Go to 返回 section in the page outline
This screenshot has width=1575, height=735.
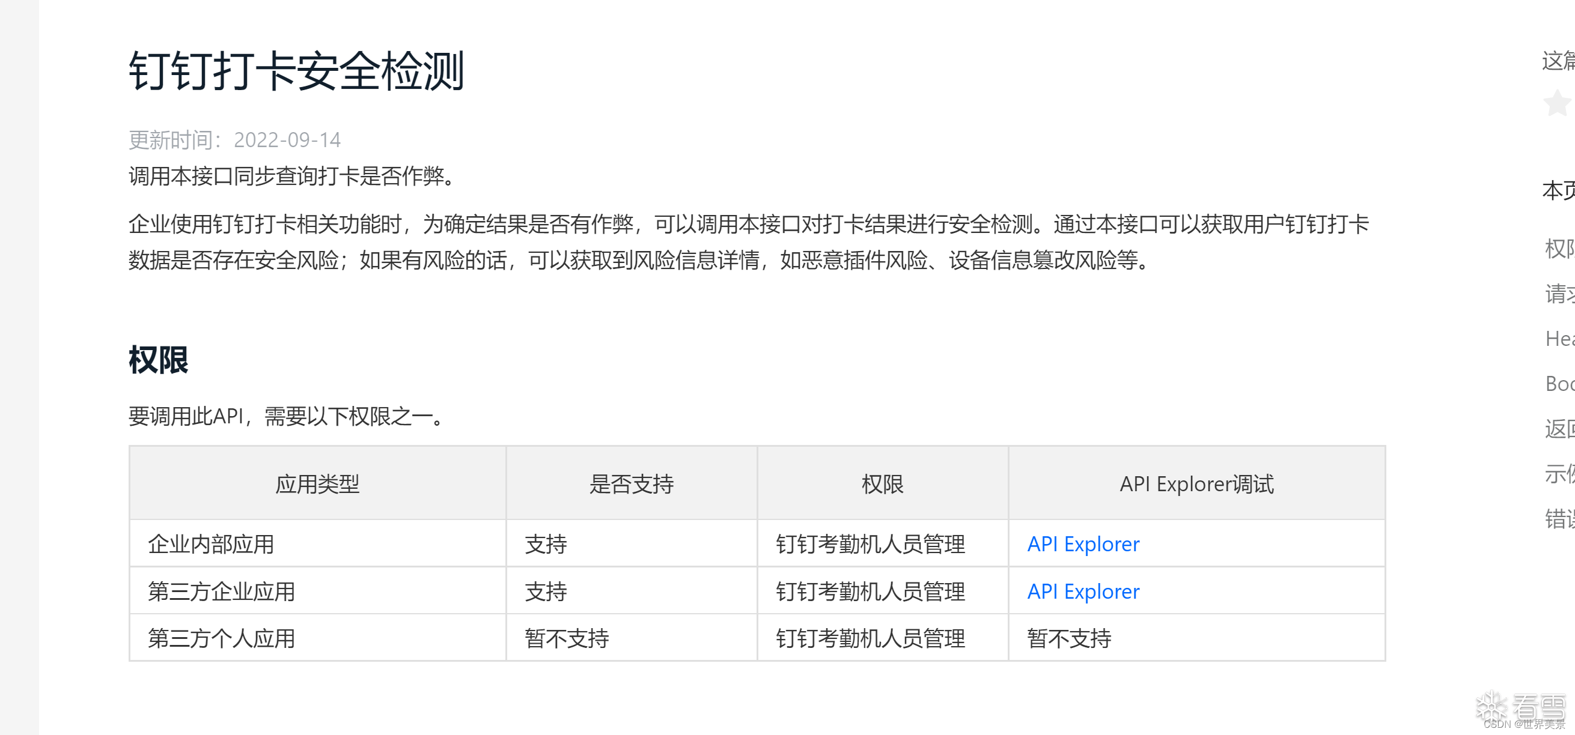1559,429
